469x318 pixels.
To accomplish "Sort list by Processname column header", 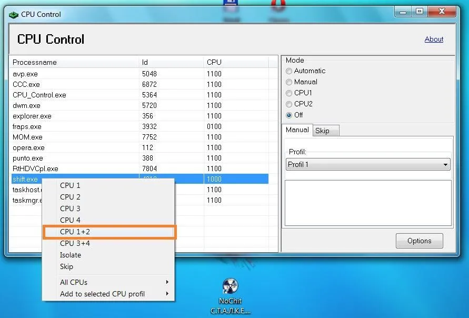I will click(74, 62).
